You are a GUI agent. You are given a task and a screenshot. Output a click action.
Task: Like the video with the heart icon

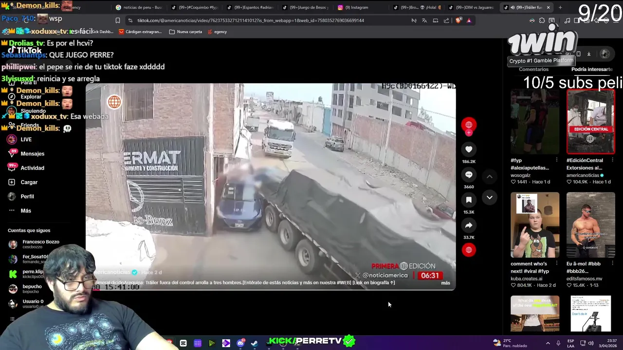(469, 149)
